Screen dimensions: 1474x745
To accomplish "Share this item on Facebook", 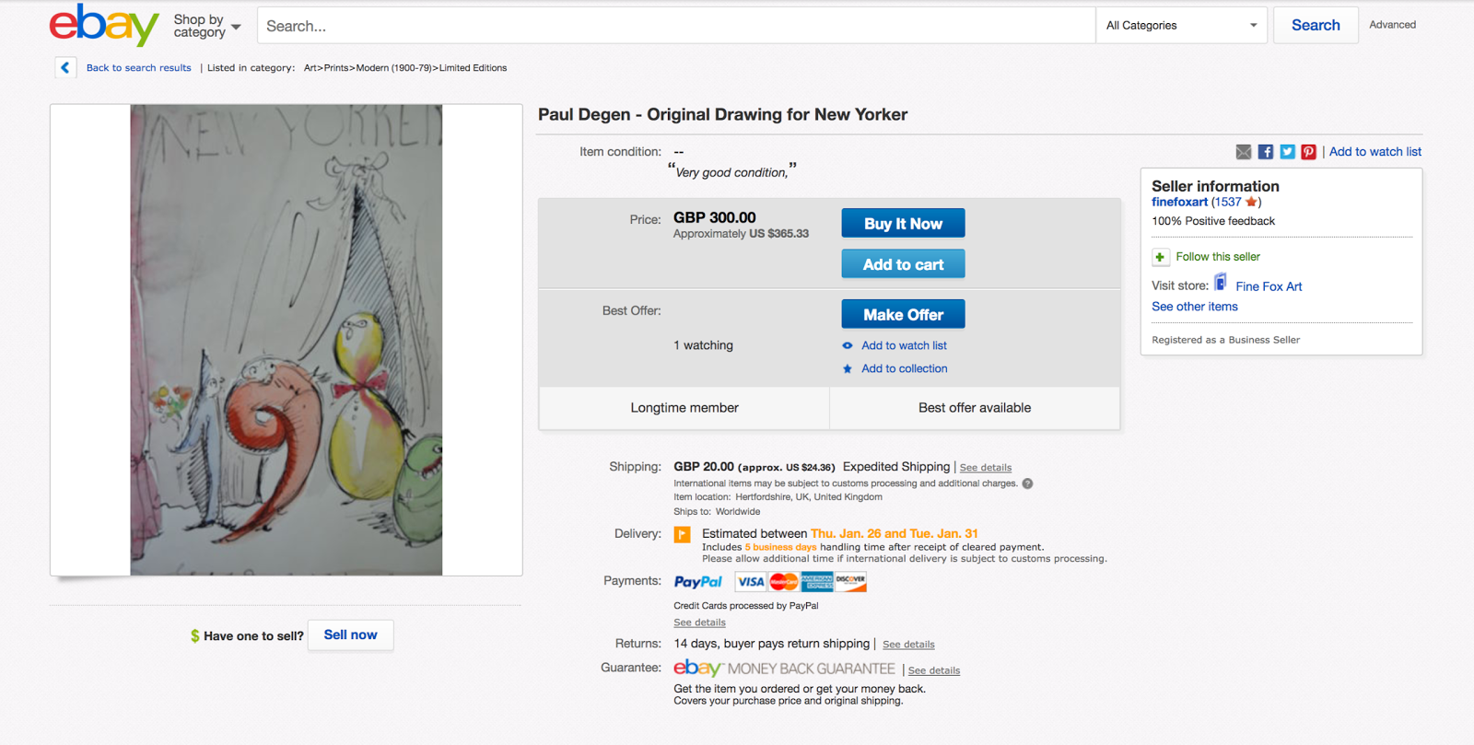I will click(1266, 152).
